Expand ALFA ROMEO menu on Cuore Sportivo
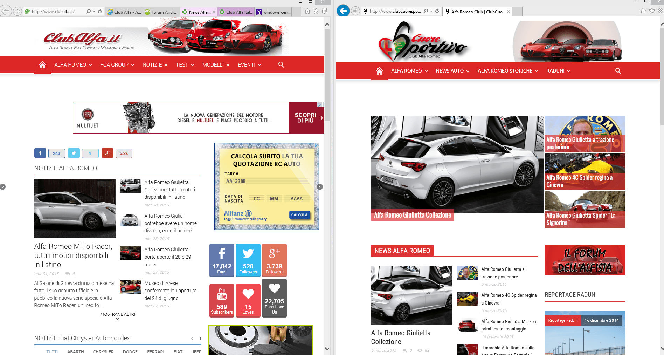The height and width of the screenshot is (355, 664). click(x=409, y=71)
